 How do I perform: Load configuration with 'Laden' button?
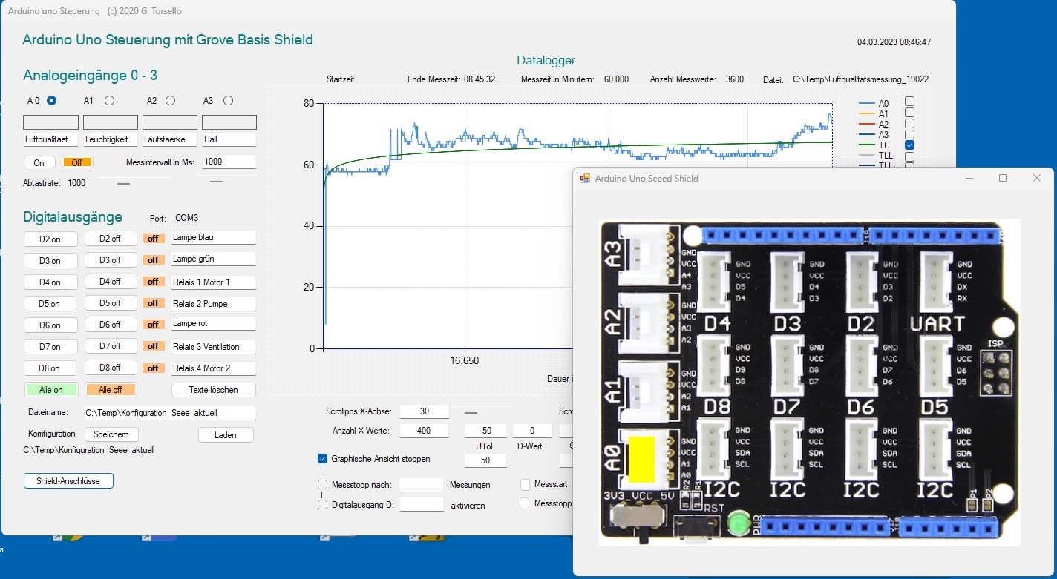226,435
